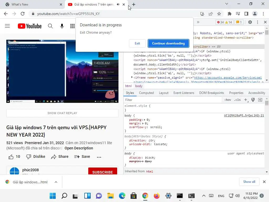Screen dimensions: 269x202
Task: Click the YouTube search magnifier icon
Action: (x=50, y=26)
